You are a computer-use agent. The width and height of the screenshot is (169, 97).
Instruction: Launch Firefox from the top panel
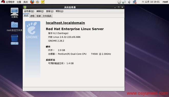pyautogui.click(x=32, y=2)
